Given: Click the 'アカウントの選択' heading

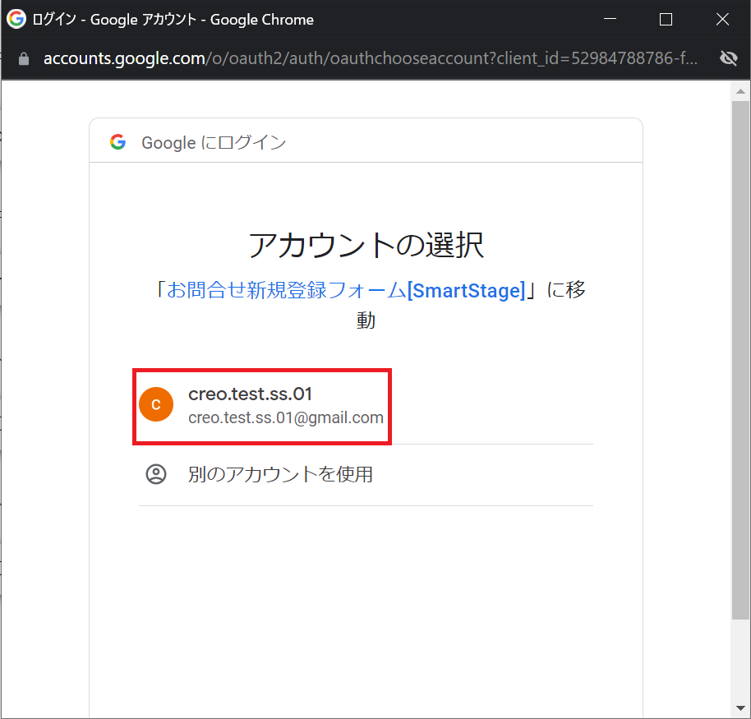Looking at the screenshot, I should 366,245.
